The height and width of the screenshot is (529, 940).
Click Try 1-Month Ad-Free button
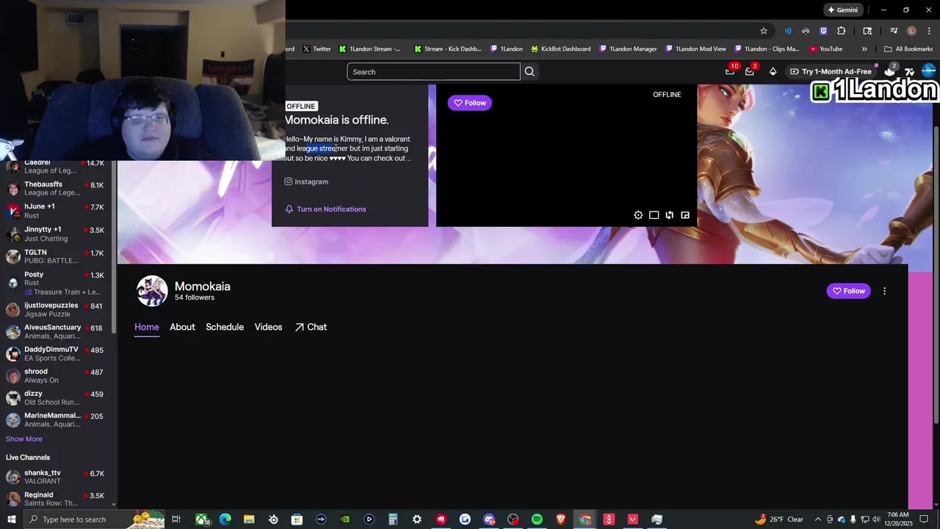click(x=831, y=71)
